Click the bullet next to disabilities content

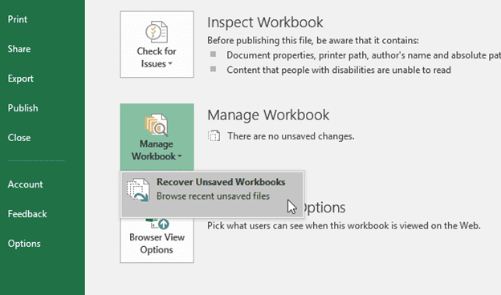point(213,69)
